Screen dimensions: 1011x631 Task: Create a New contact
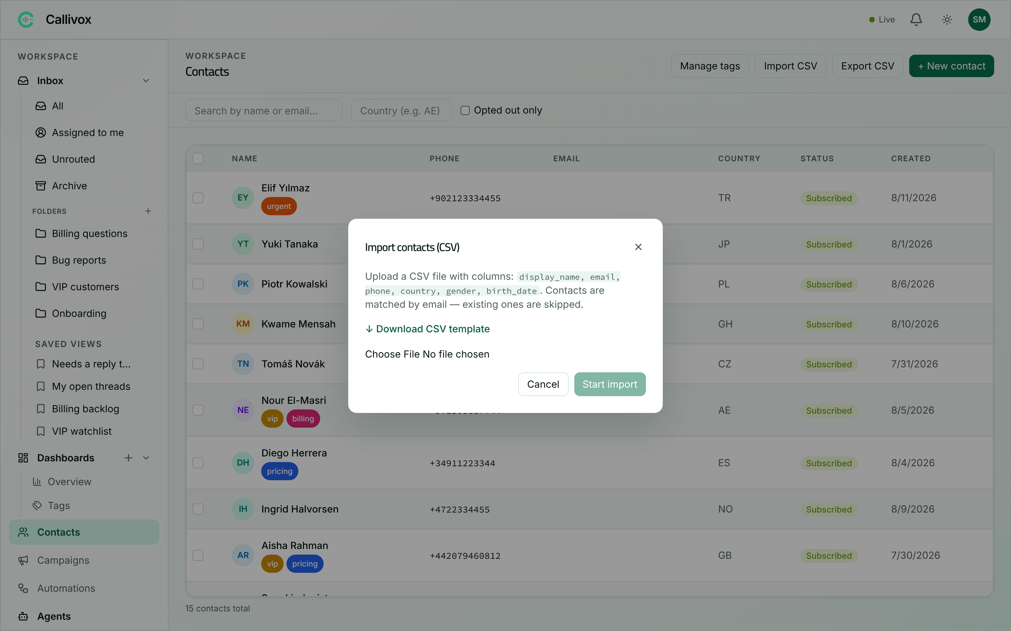951,66
